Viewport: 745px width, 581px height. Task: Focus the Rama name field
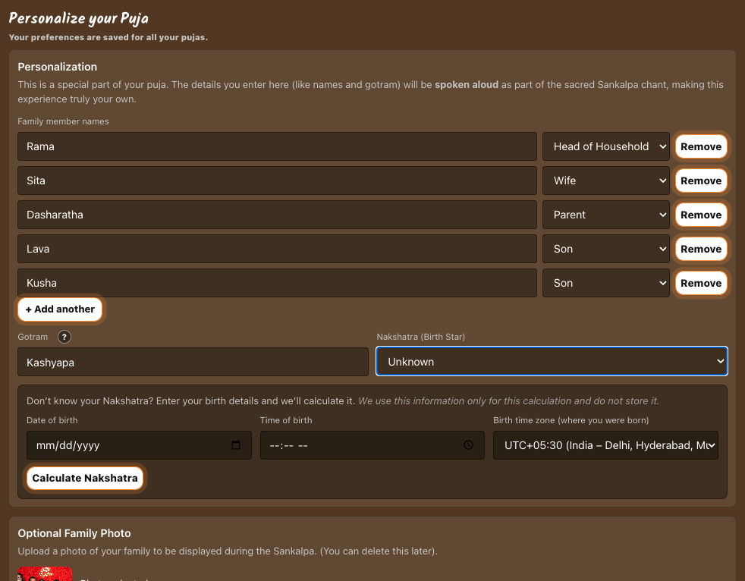[277, 146]
